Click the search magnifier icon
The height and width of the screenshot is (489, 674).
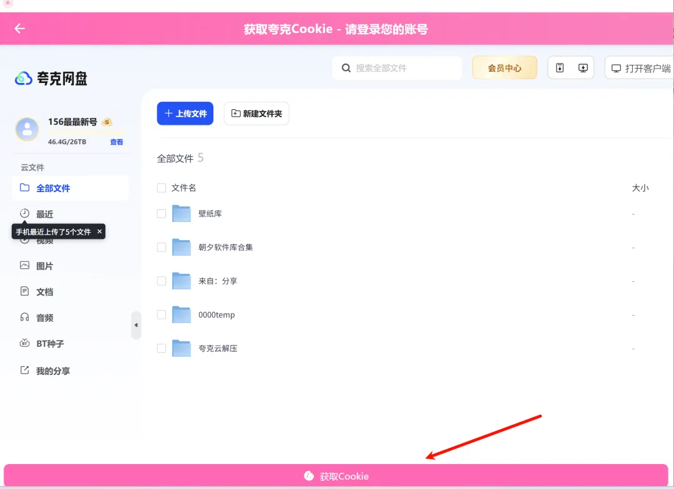(346, 68)
